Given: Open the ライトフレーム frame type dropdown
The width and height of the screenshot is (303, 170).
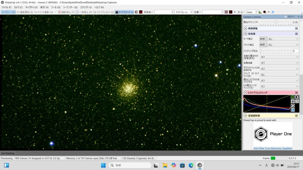Looking at the screenshot, I should pyautogui.click(x=183, y=12).
